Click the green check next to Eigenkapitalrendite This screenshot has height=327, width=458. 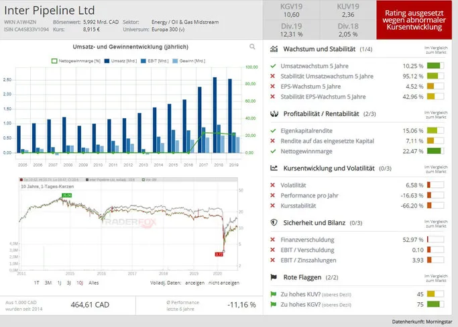click(273, 131)
